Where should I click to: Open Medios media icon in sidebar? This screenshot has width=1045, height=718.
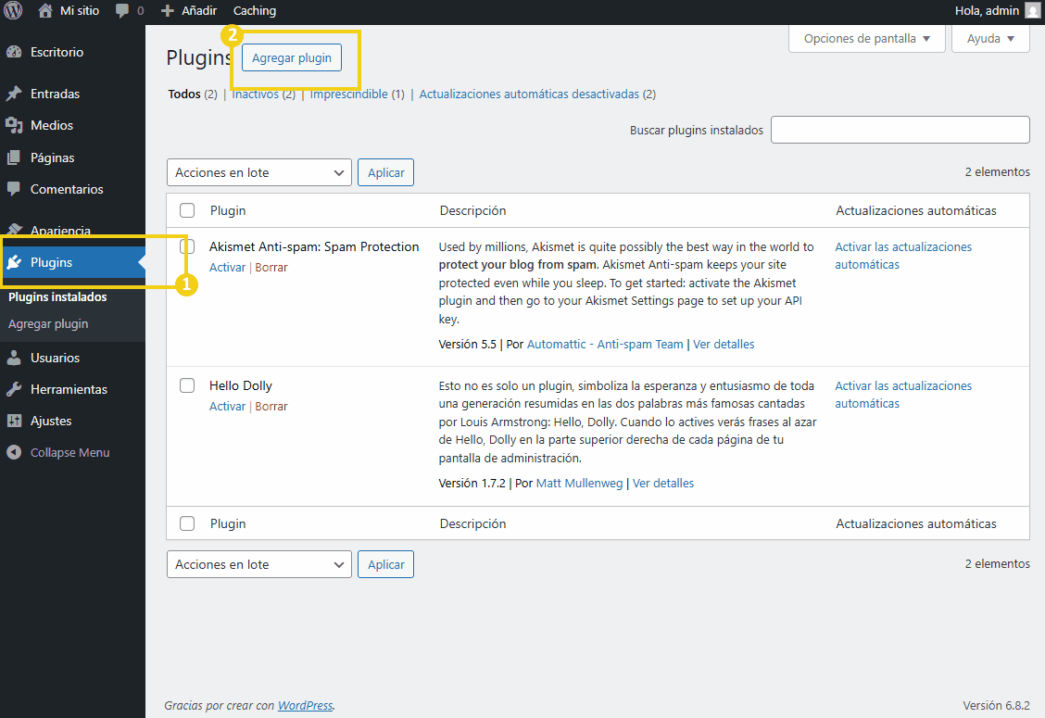coord(14,125)
